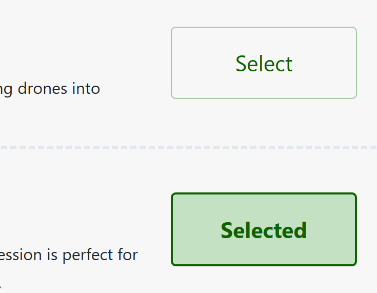Click the unselected "Select" button
Viewport: 377px width, 293px height.
[264, 63]
